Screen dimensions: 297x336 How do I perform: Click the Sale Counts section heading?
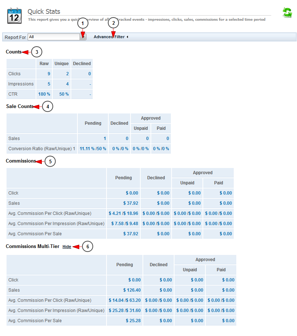(20, 106)
